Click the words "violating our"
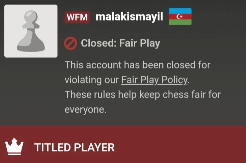Image resolution: width=246 pixels, height=163 pixels. tap(92, 80)
